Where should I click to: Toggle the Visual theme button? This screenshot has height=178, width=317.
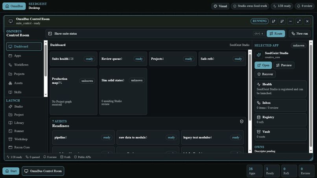click(x=220, y=6)
